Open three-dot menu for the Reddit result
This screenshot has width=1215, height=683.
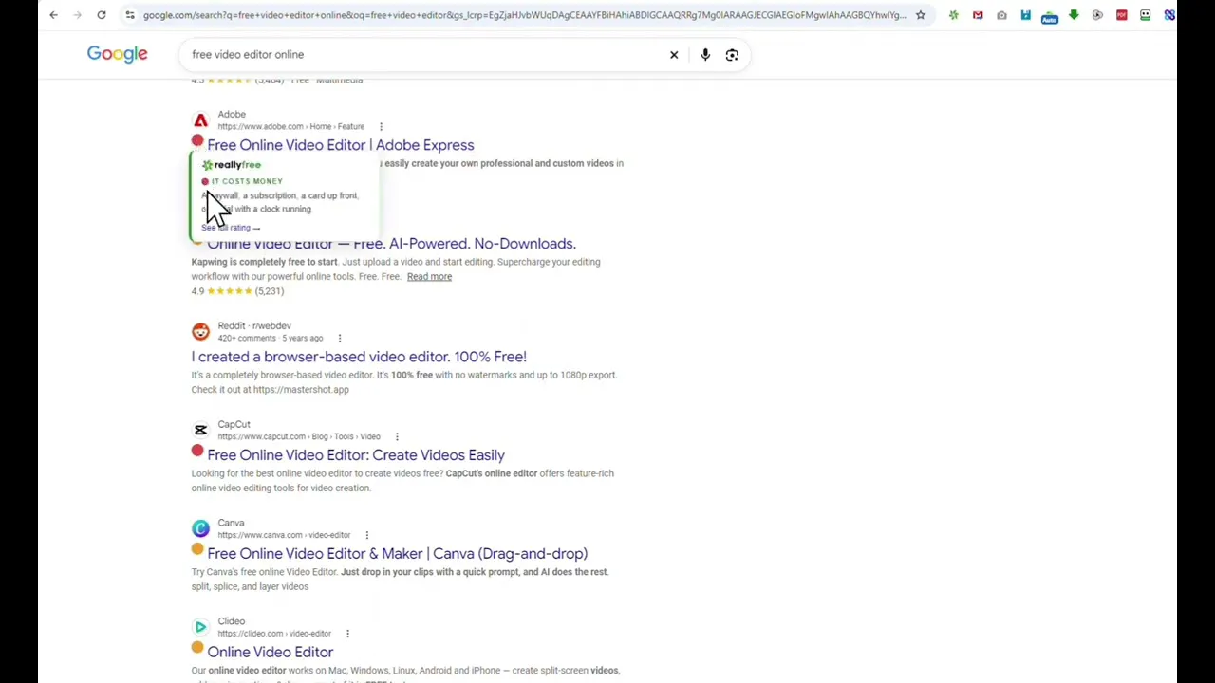339,339
